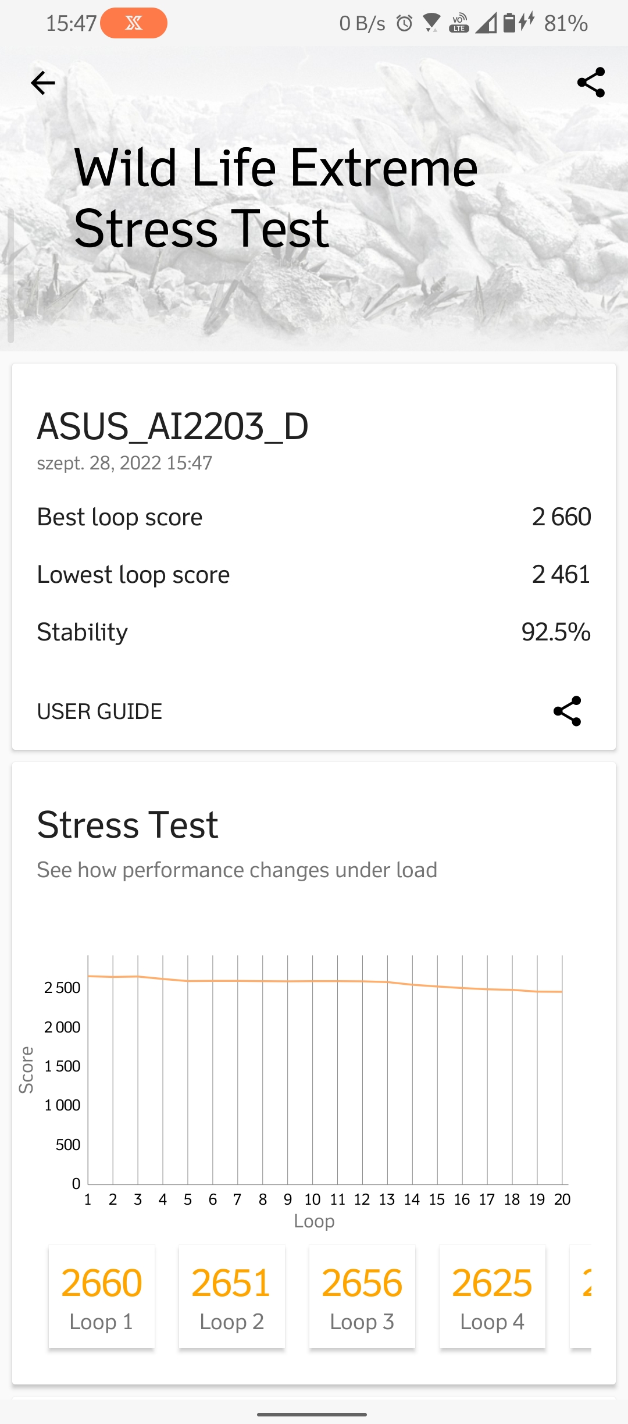628x1424 pixels.
Task: Tap the cellular signal icon
Action: tap(486, 23)
